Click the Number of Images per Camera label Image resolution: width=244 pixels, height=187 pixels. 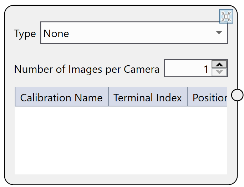[x=87, y=69]
